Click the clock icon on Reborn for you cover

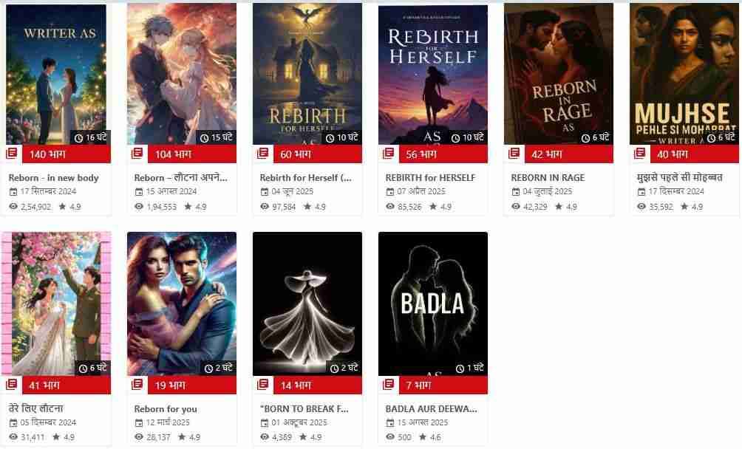[x=208, y=369]
